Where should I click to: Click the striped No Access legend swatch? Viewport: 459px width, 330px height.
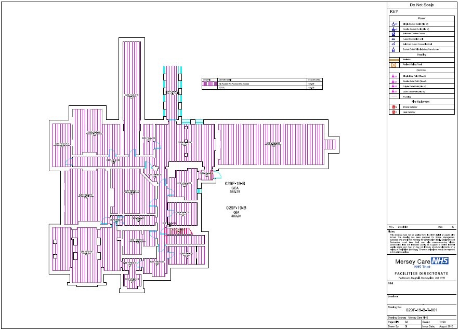tap(210, 84)
